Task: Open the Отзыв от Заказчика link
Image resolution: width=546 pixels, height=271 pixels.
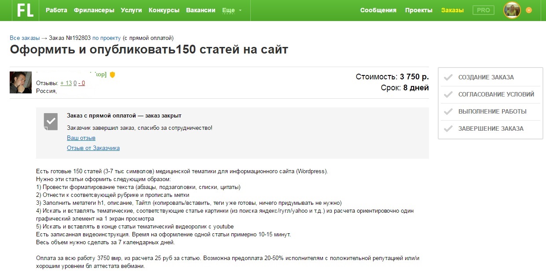Action: click(x=93, y=148)
